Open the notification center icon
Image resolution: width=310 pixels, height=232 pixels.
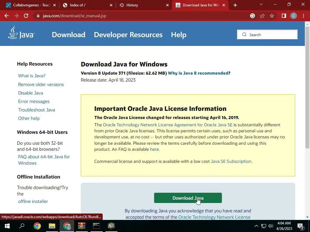point(301,226)
